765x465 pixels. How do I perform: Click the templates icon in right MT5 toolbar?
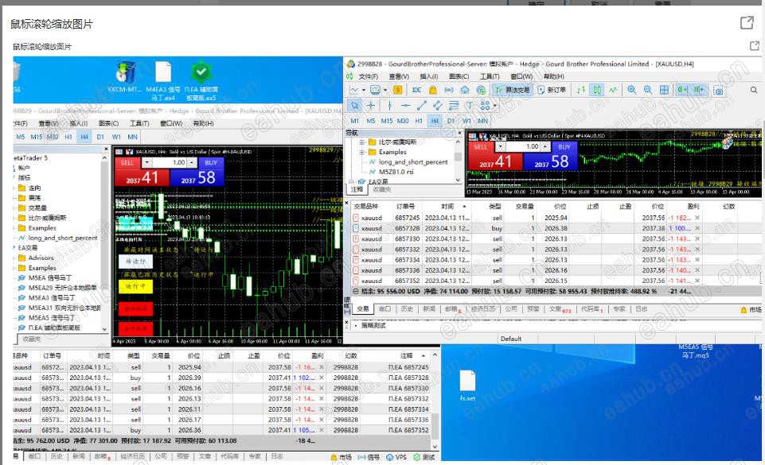coord(375,90)
